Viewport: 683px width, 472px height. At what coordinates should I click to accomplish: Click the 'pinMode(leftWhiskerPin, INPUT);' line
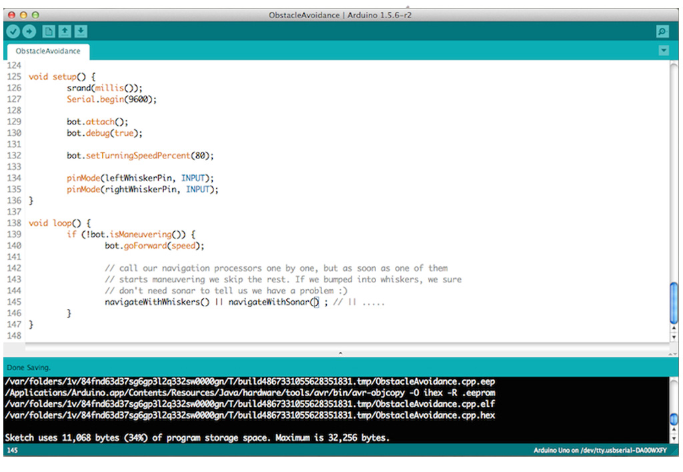pos(140,178)
